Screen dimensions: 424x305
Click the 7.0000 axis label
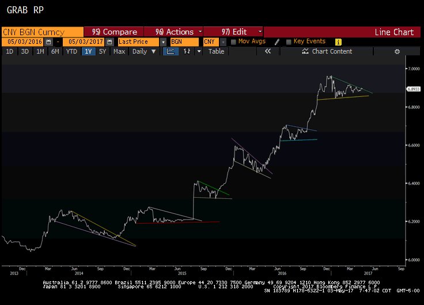[x=414, y=69]
